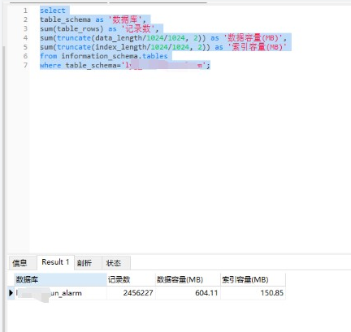Click the '数据容量(MB)' alias string on line 4
The width and height of the screenshot is (351, 332).
click(x=253, y=37)
